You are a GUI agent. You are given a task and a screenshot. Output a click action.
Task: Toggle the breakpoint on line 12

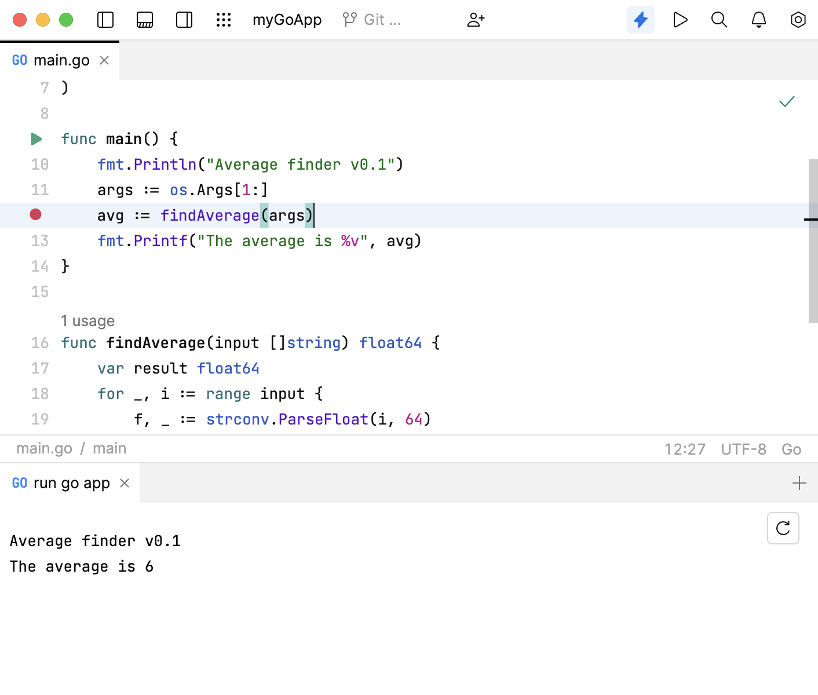click(x=36, y=215)
